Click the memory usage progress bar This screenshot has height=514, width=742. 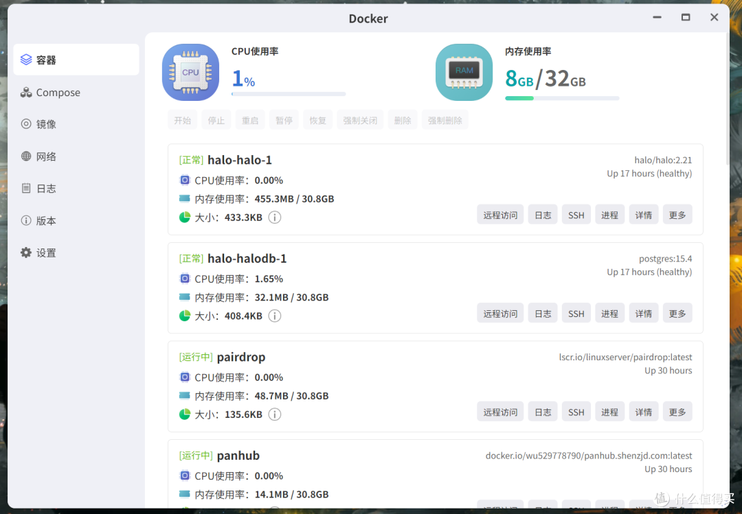[x=562, y=98]
